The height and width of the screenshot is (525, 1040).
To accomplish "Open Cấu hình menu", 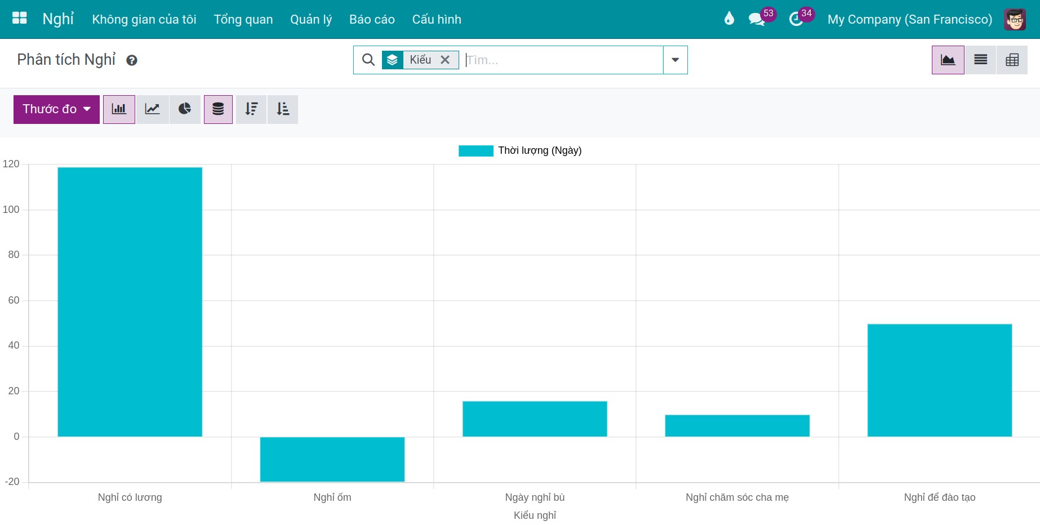I will tap(437, 19).
